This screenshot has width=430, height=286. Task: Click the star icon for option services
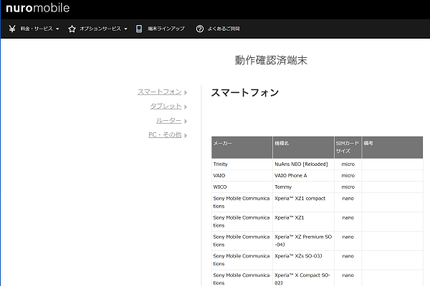tap(72, 29)
